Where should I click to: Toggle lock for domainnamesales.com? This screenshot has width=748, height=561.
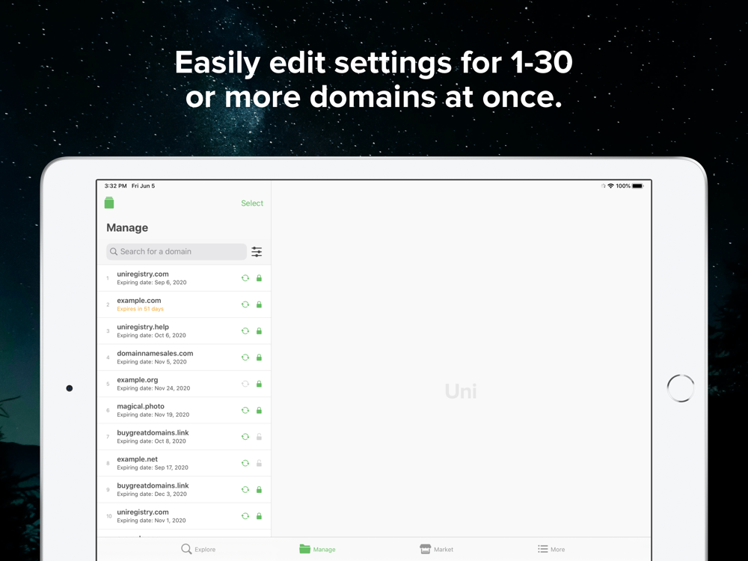click(x=259, y=358)
